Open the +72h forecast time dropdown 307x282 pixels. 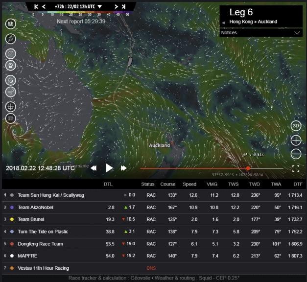point(78,7)
